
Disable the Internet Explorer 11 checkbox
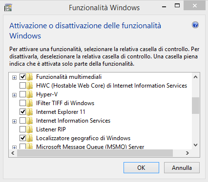click(22, 111)
